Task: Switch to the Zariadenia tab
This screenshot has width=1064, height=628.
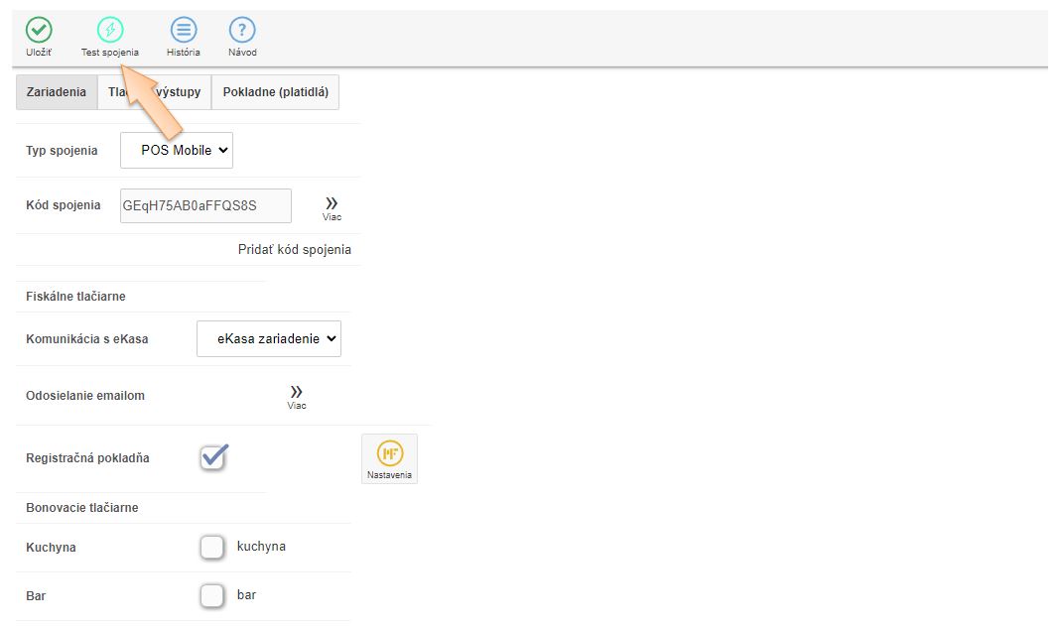Action: 57,92
